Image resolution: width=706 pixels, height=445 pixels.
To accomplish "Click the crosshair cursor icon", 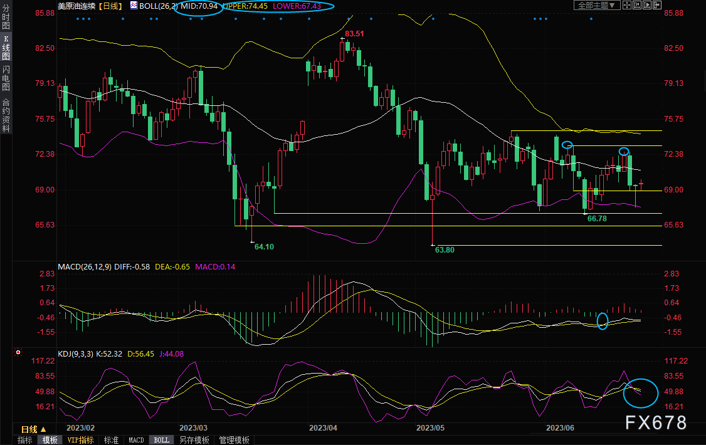I will pyautogui.click(x=627, y=6).
